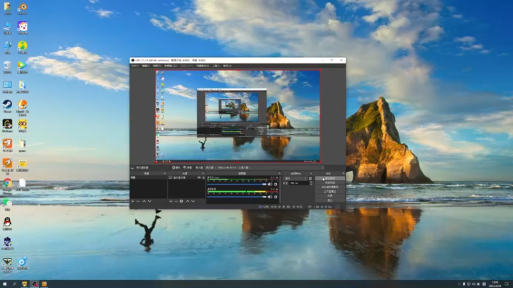Image resolution: width=513 pixels, height=288 pixels.
Task: Open the QQ Music desktop shortcut
Action: [22, 48]
